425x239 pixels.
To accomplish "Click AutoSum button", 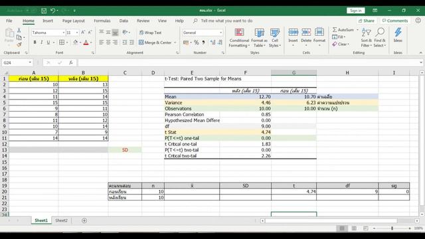I will point(343,30).
